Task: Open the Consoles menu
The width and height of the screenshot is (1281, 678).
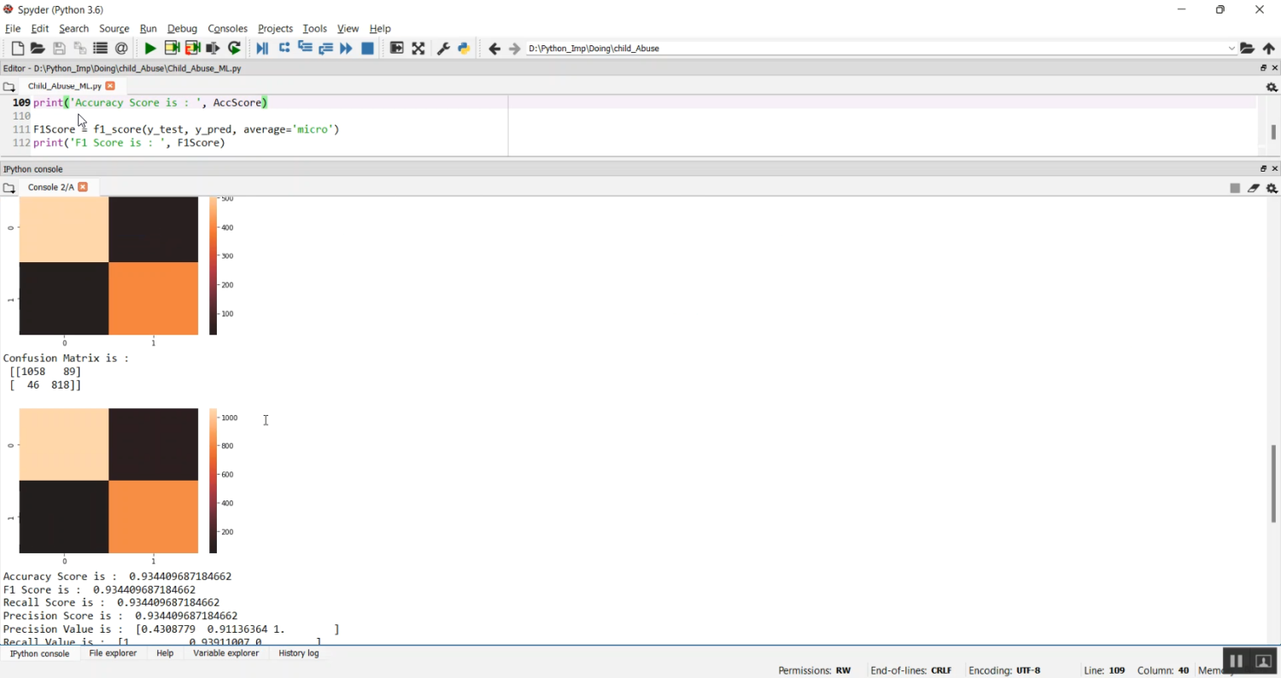Action: click(x=227, y=28)
